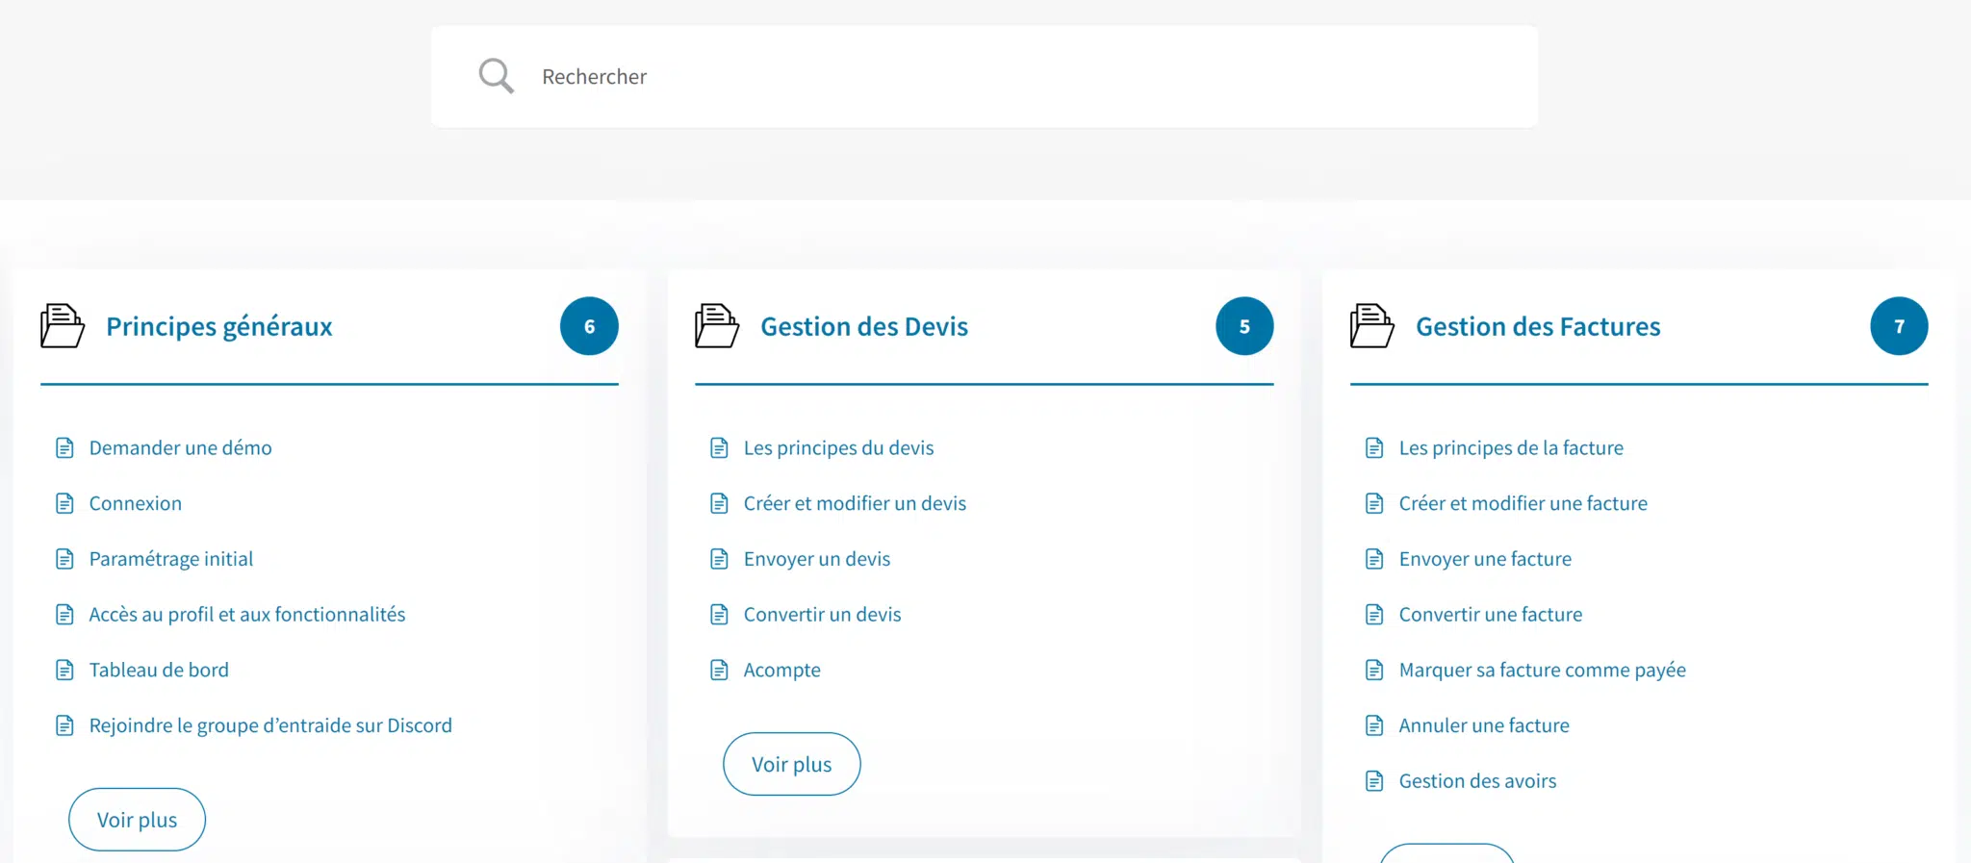Click Voir plus under Principes généraux
The width and height of the screenshot is (1971, 863).
(137, 820)
